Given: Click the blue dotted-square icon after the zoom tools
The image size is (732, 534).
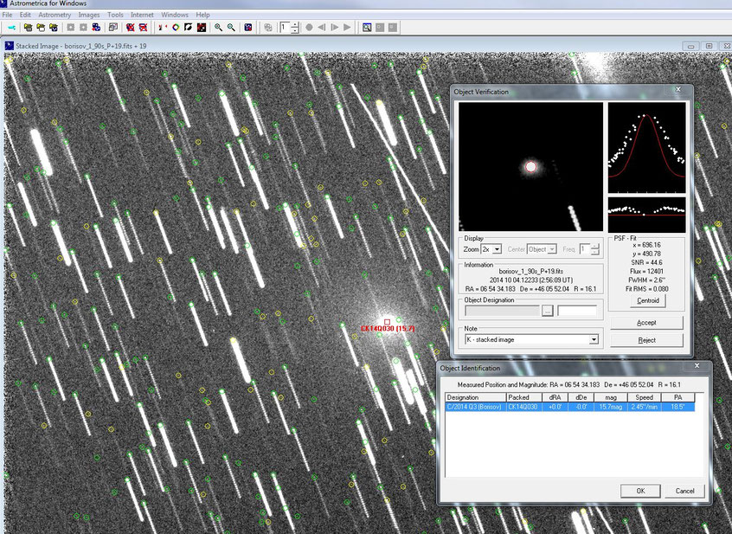Looking at the screenshot, I should [248, 28].
